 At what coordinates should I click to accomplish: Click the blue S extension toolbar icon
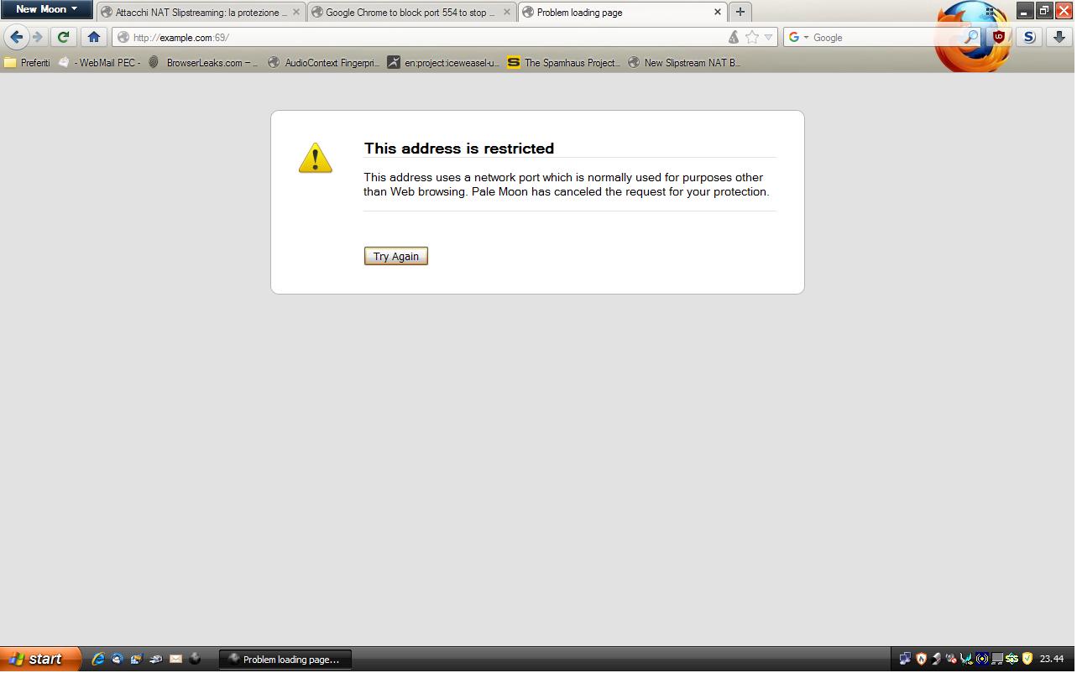(x=1028, y=37)
